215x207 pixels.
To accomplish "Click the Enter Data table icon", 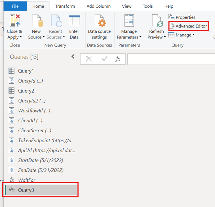I will coord(74,21).
